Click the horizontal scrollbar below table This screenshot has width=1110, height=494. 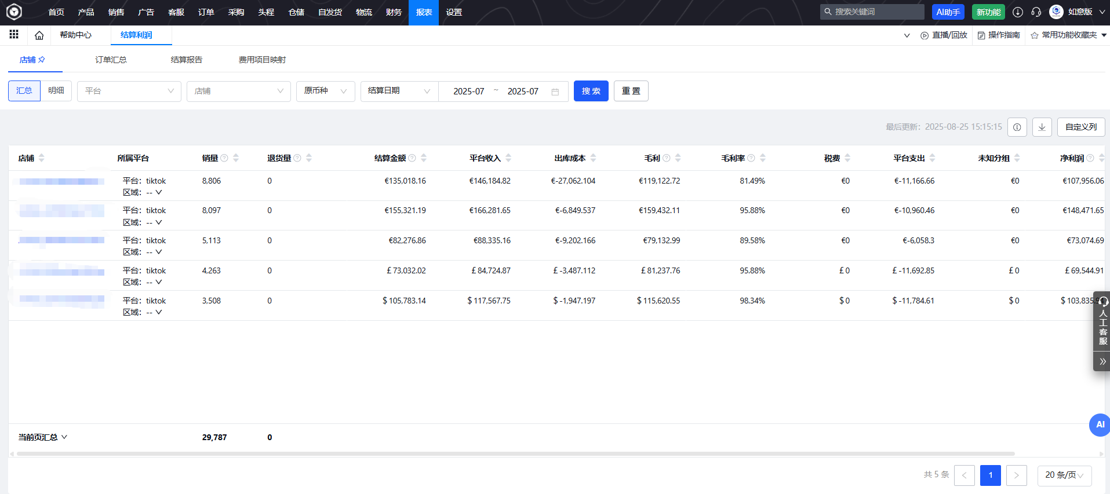click(516, 453)
